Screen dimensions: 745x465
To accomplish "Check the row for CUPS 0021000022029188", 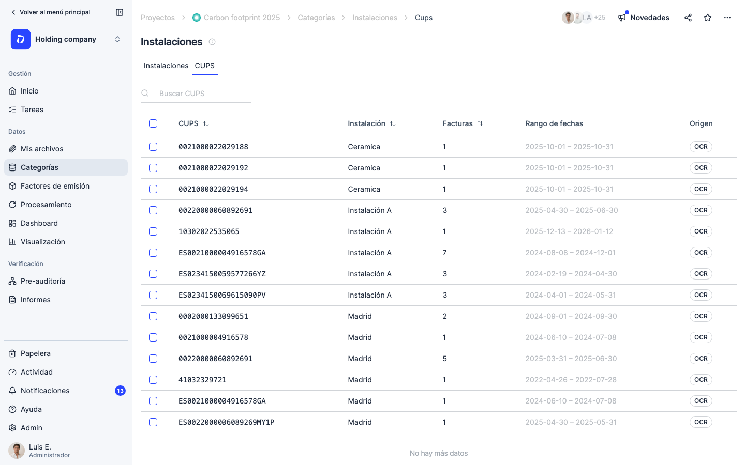I will 153,147.
